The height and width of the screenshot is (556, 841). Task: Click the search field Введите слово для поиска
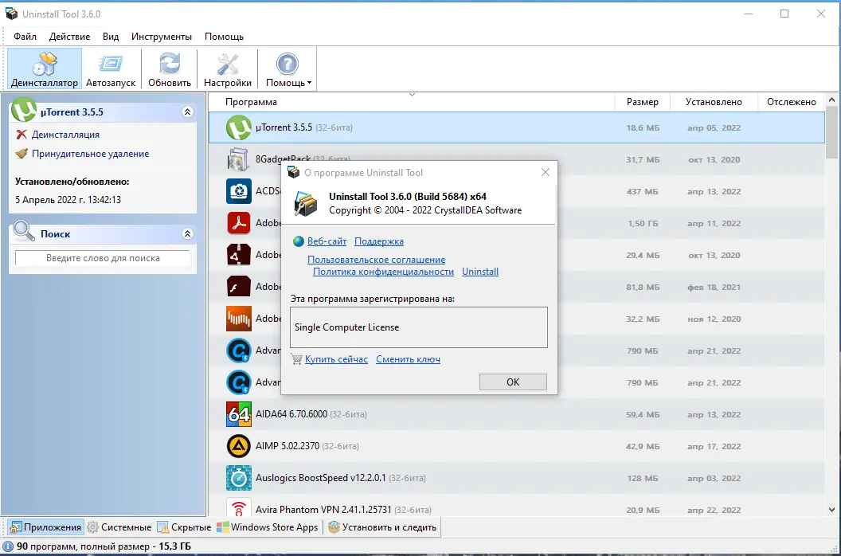click(103, 258)
